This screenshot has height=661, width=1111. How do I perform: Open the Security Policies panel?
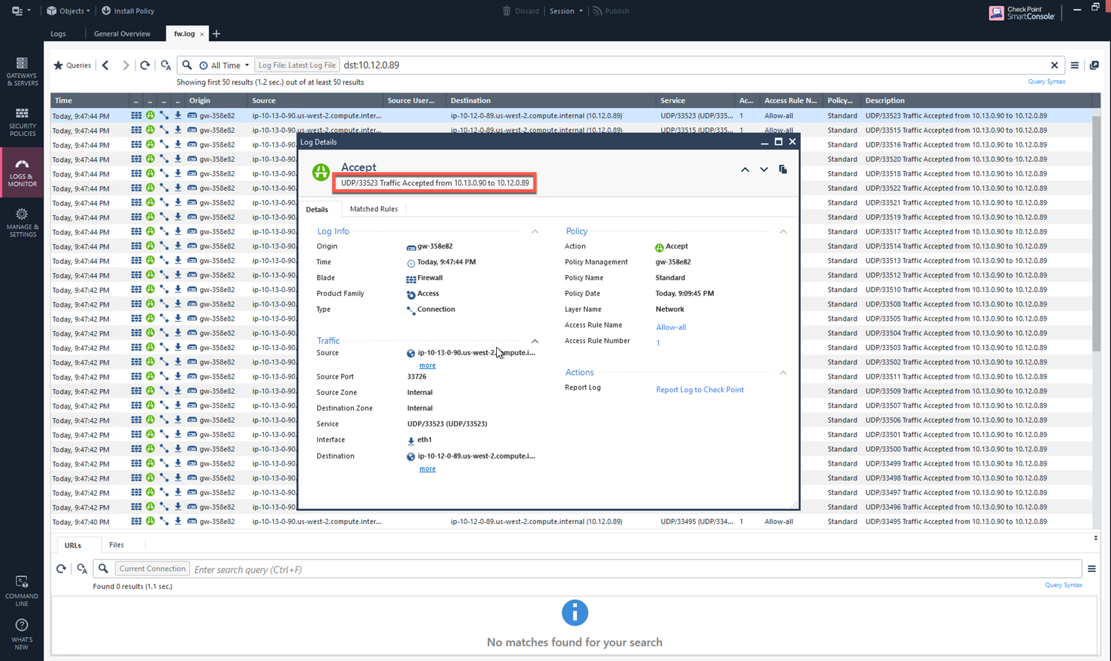(21, 121)
